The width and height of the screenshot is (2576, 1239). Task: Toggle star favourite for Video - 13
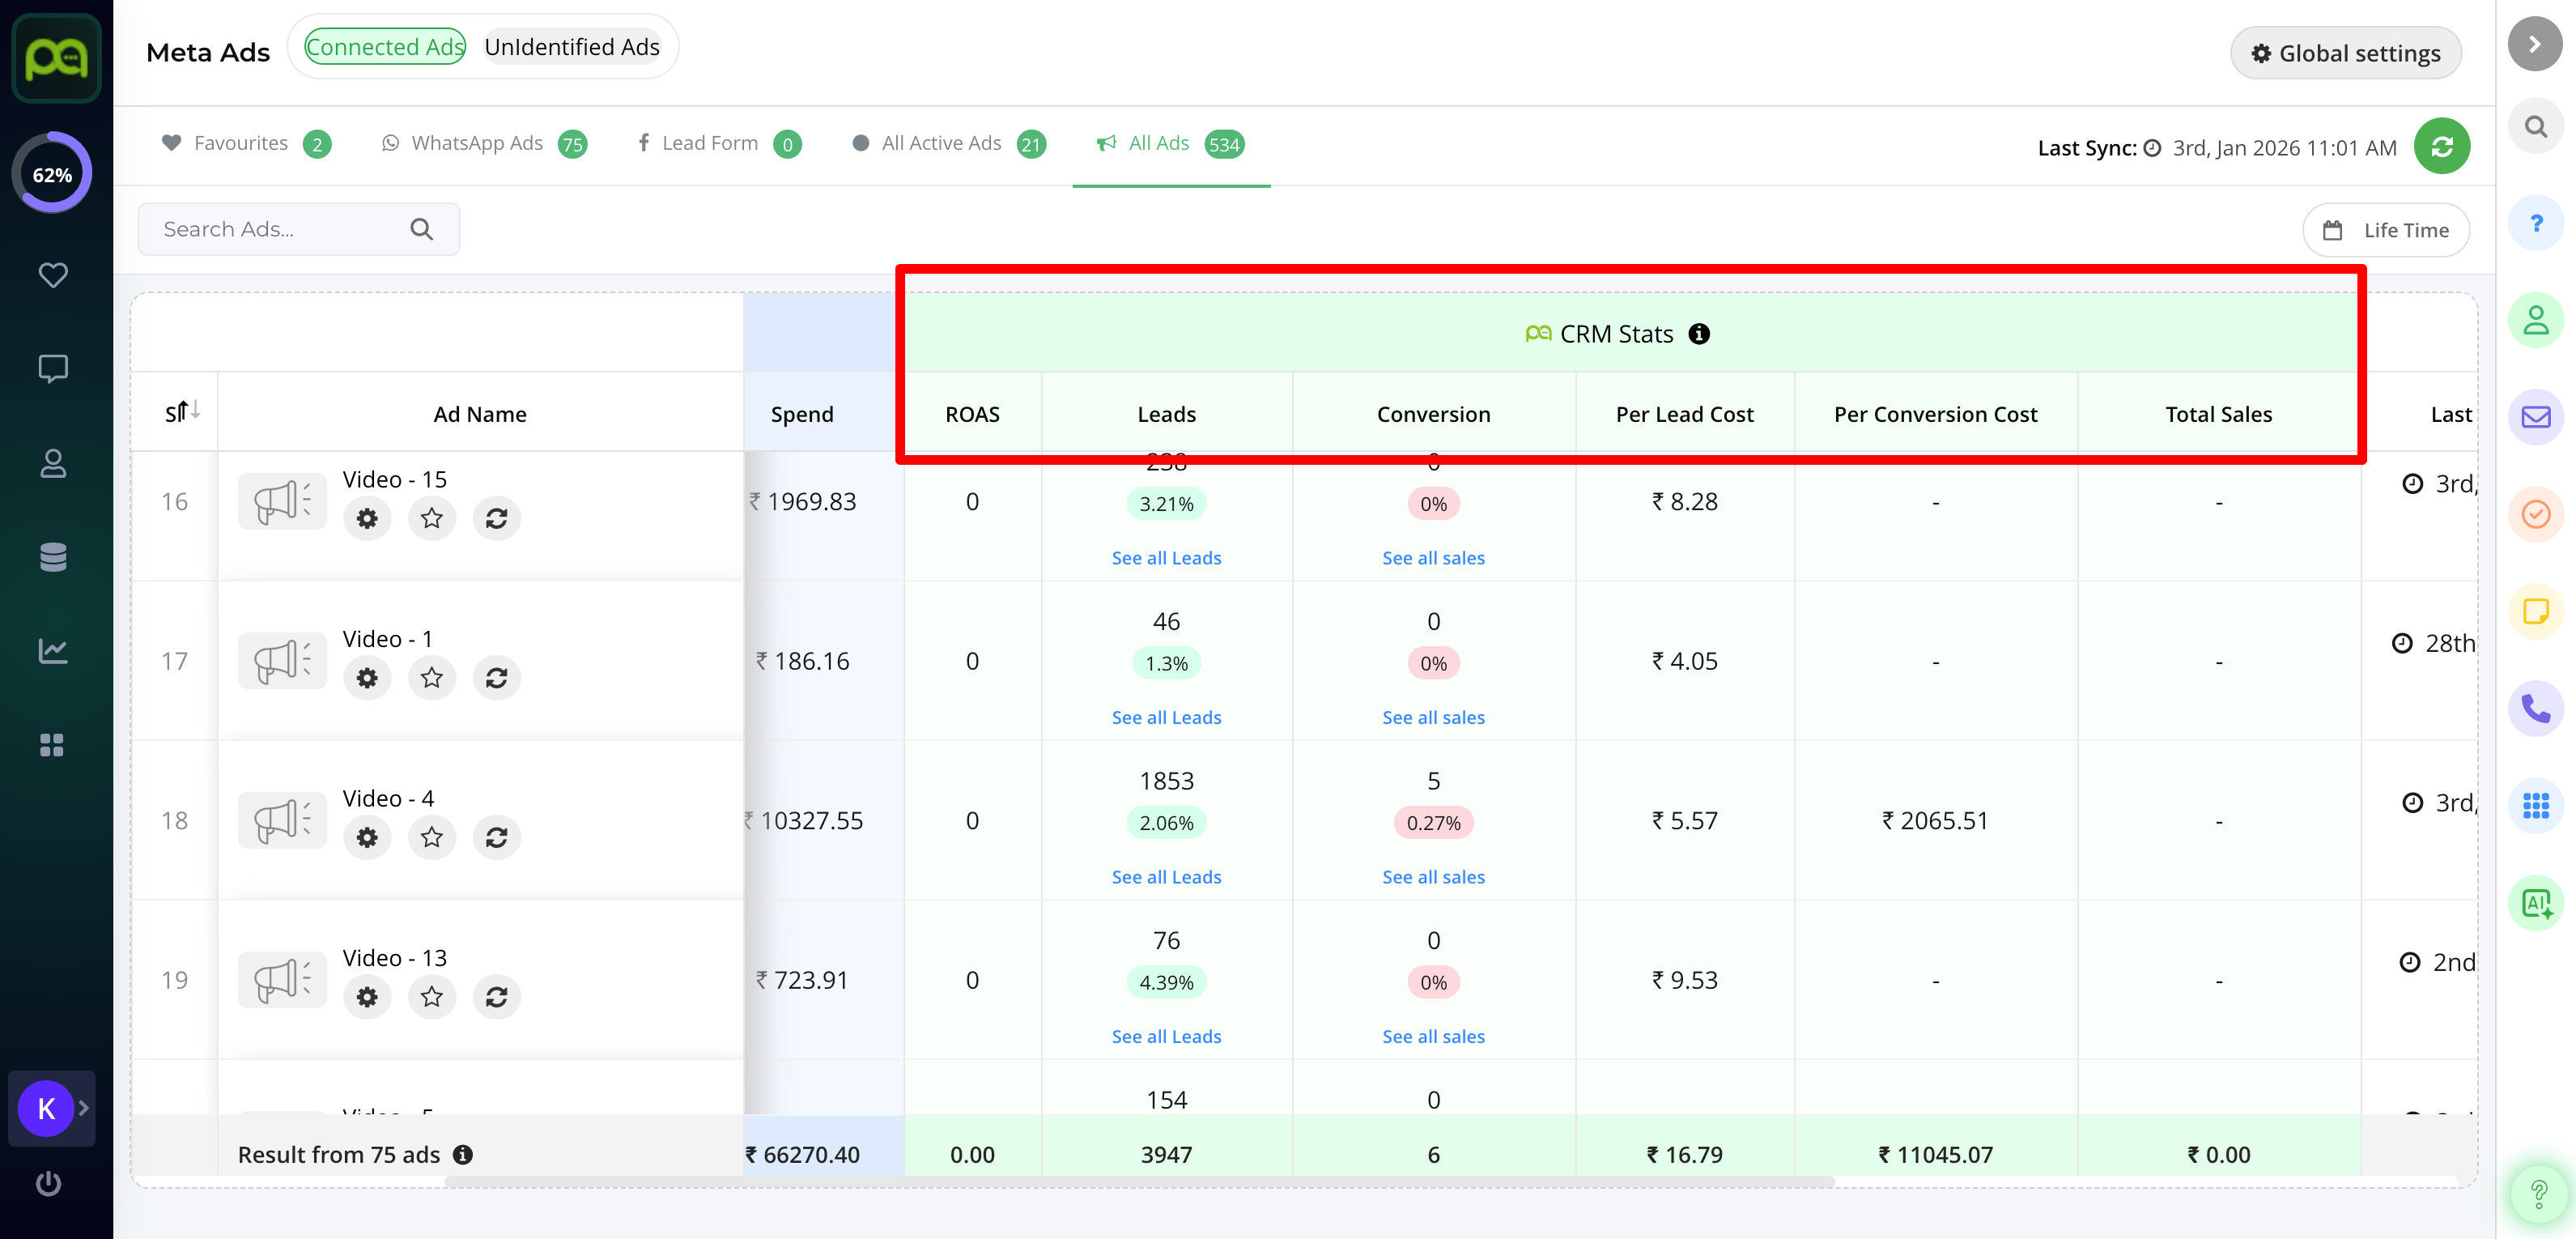431,997
